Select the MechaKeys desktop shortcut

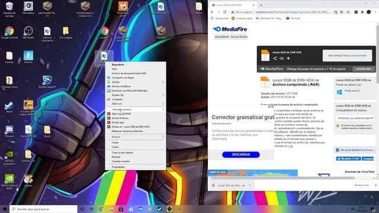point(28,8)
